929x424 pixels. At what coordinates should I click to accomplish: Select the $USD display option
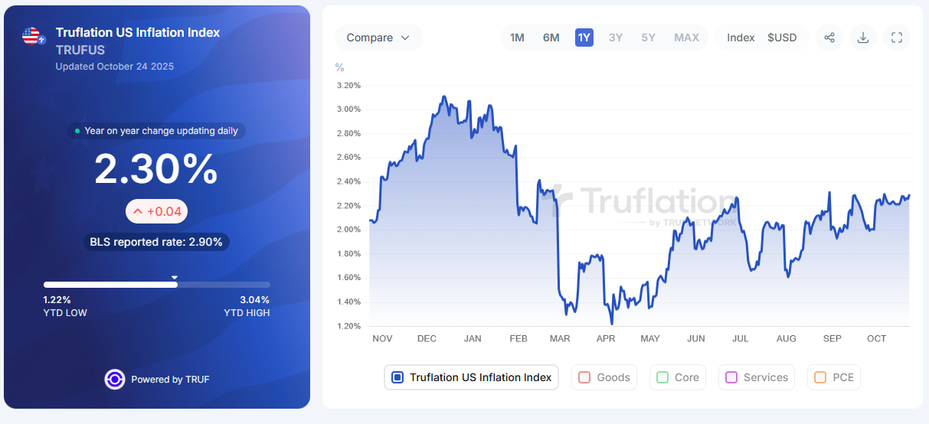tap(782, 38)
